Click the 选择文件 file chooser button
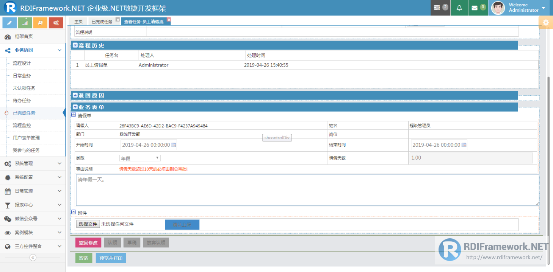This screenshot has height=272, width=553. (x=88, y=224)
